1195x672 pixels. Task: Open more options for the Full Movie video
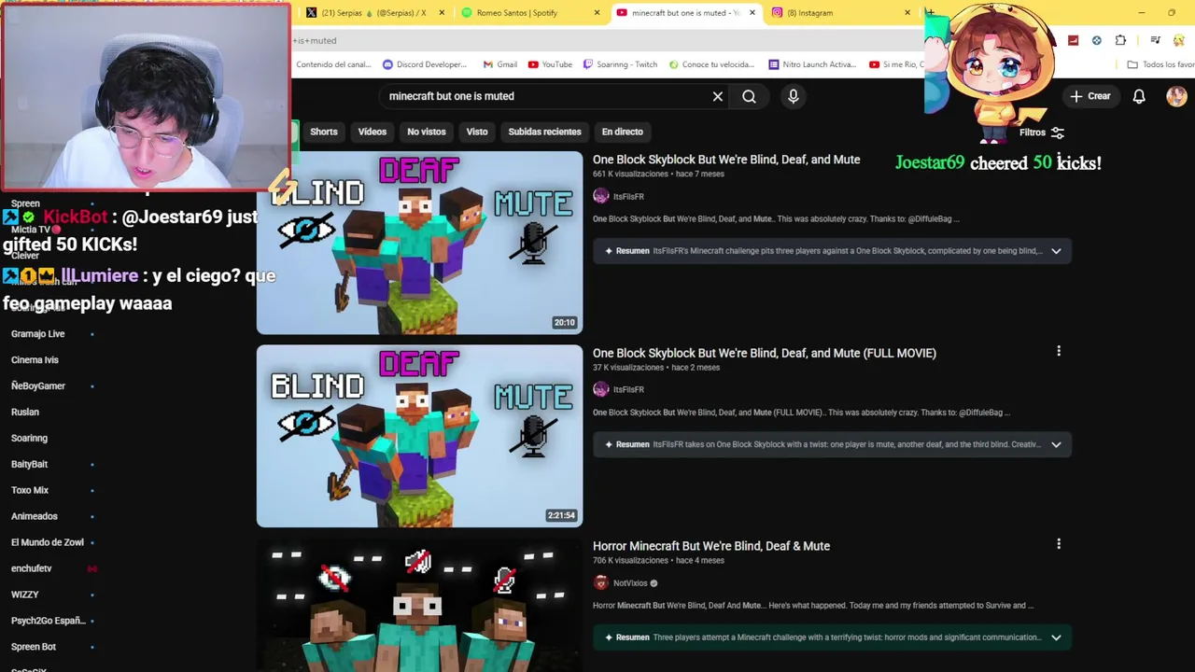[1059, 351]
